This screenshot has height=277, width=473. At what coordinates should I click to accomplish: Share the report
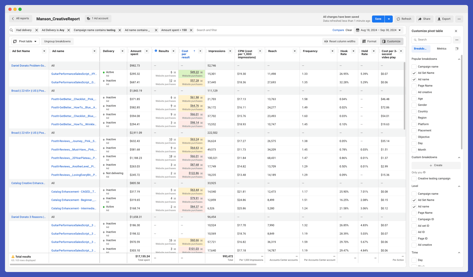[424, 19]
